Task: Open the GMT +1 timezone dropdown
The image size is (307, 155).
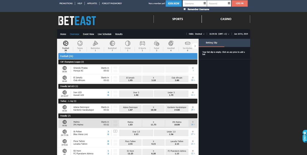Action: pyautogui.click(x=219, y=34)
